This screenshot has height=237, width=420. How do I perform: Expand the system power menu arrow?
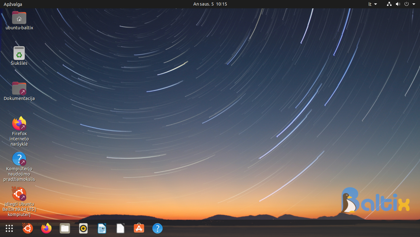tap(414, 4)
